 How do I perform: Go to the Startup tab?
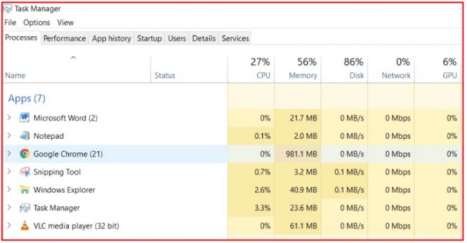149,38
